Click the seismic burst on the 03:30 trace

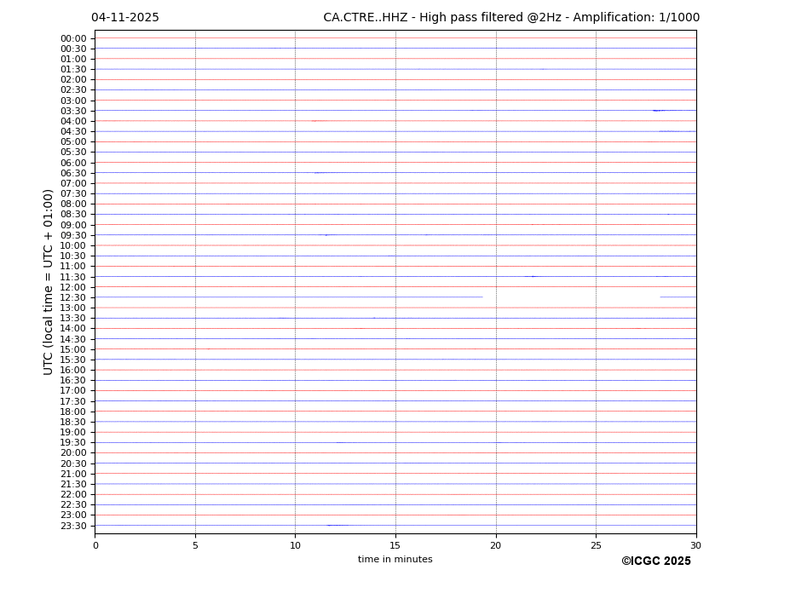coord(657,111)
